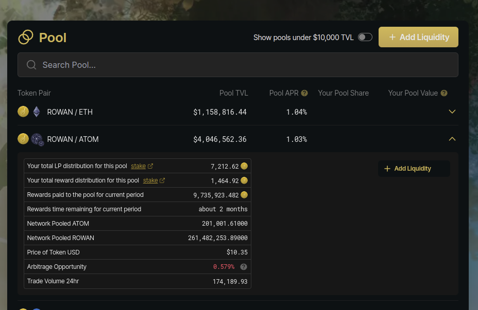
Task: Click the ROWAN coin icon in ETH row
Action: [x=23, y=112]
